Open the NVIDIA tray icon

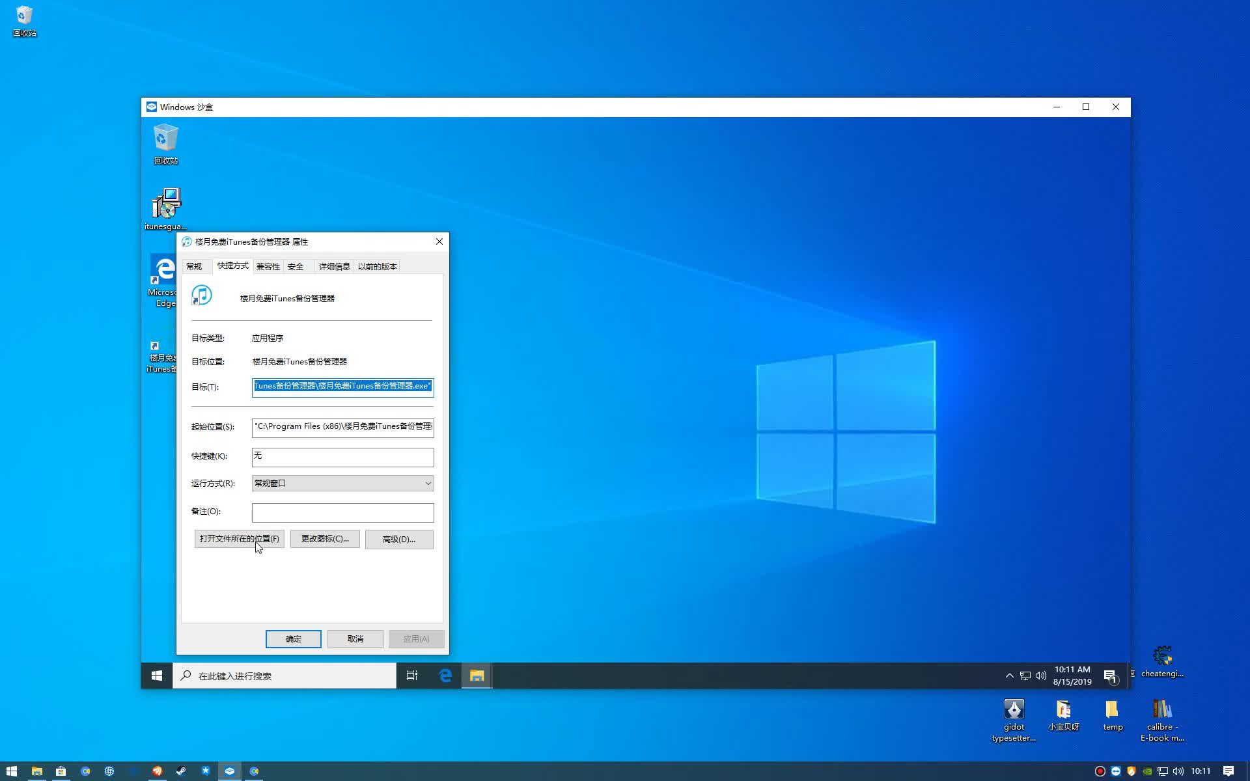click(1146, 771)
